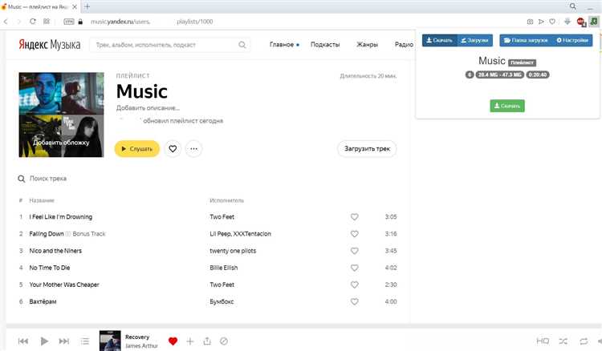602x351 pixels.
Task: Click the address bar URL music.yandex.ru
Action: point(120,22)
